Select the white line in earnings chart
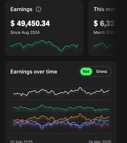 (61, 92)
